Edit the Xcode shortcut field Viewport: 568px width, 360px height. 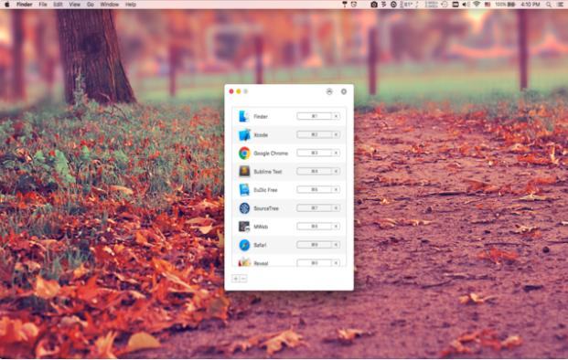(314, 134)
